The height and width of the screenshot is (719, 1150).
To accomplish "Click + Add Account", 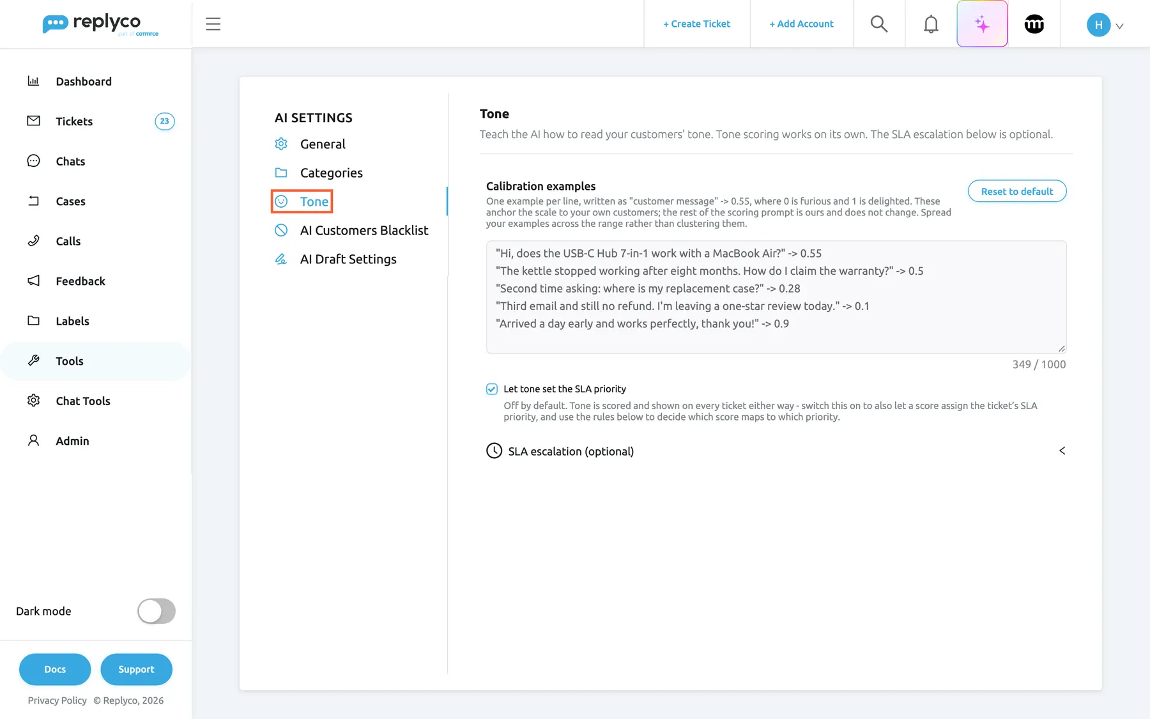I will click(801, 24).
